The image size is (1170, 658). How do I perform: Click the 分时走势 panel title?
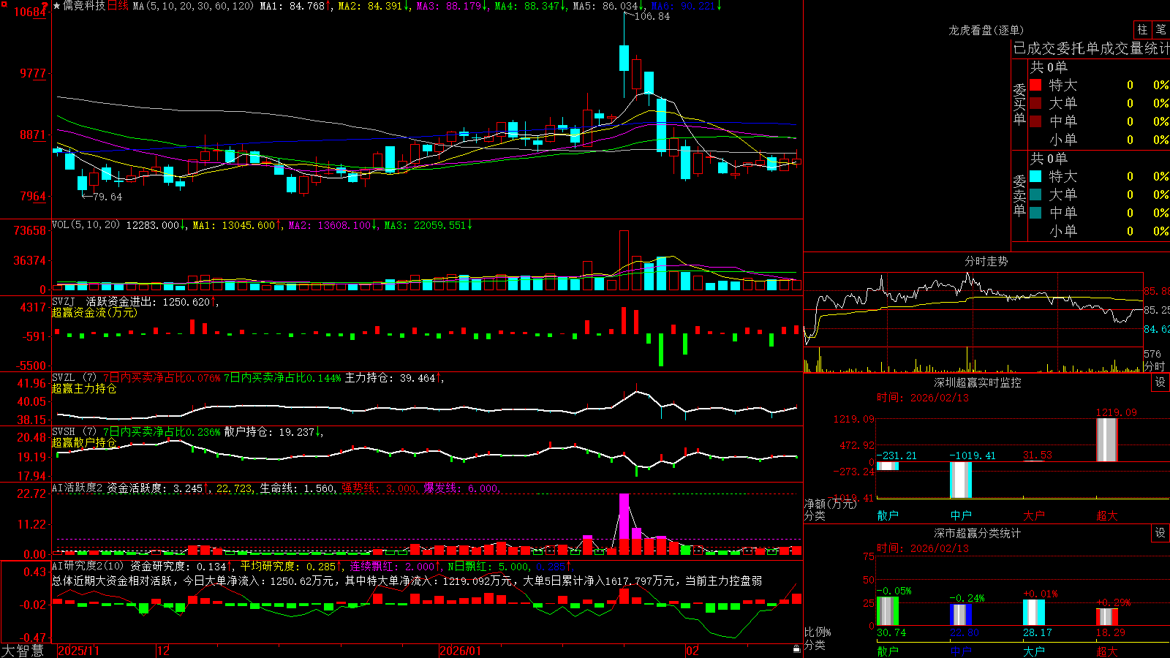point(986,261)
